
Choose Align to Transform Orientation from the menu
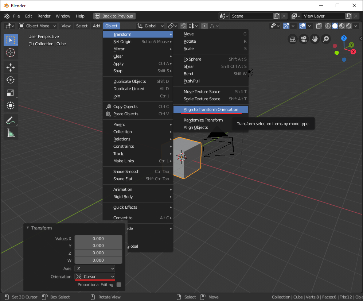click(211, 109)
